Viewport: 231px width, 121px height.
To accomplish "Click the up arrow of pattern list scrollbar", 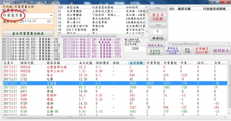I will point(146,7).
